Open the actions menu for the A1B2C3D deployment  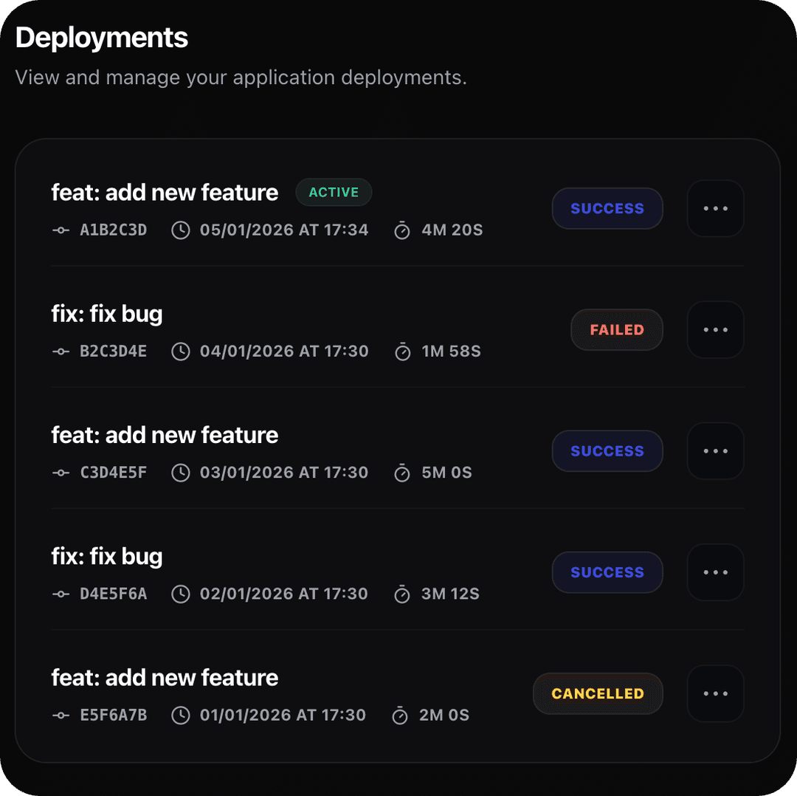714,208
